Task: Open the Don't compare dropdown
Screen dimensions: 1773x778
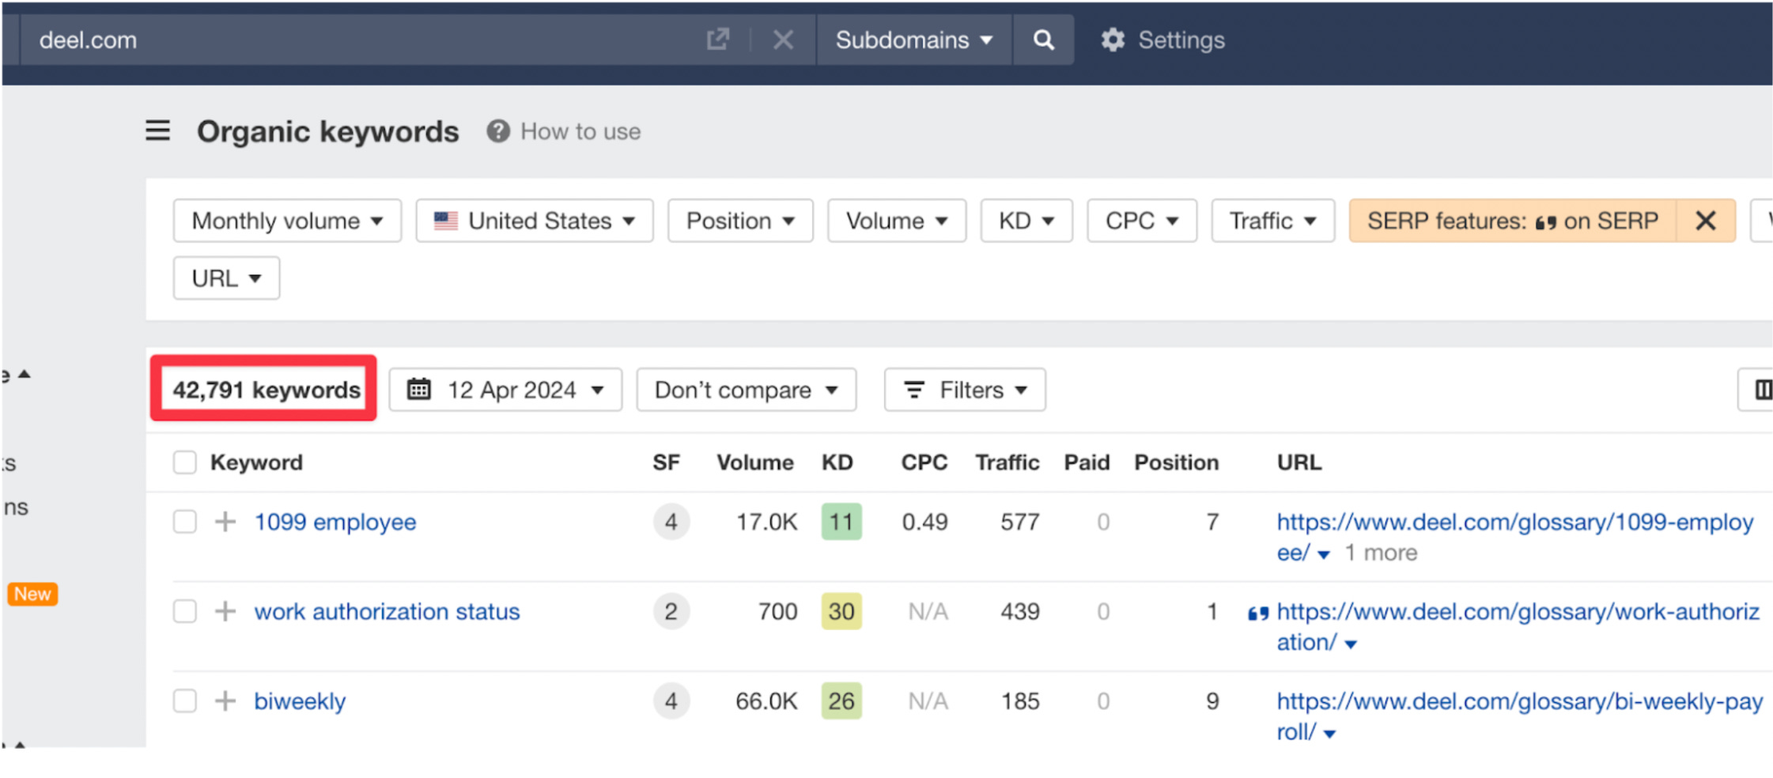Action: pyautogui.click(x=746, y=390)
